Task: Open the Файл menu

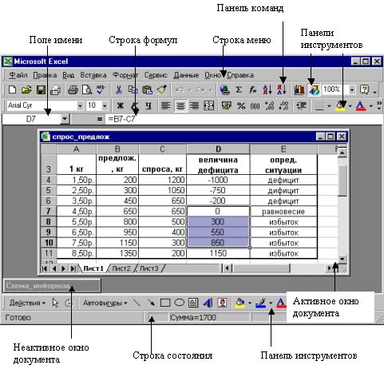Action: [18, 75]
